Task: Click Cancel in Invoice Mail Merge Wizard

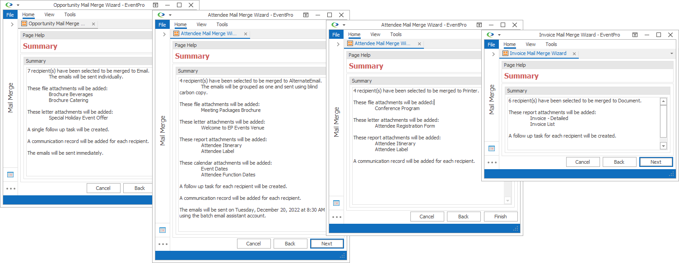Action: (582, 162)
